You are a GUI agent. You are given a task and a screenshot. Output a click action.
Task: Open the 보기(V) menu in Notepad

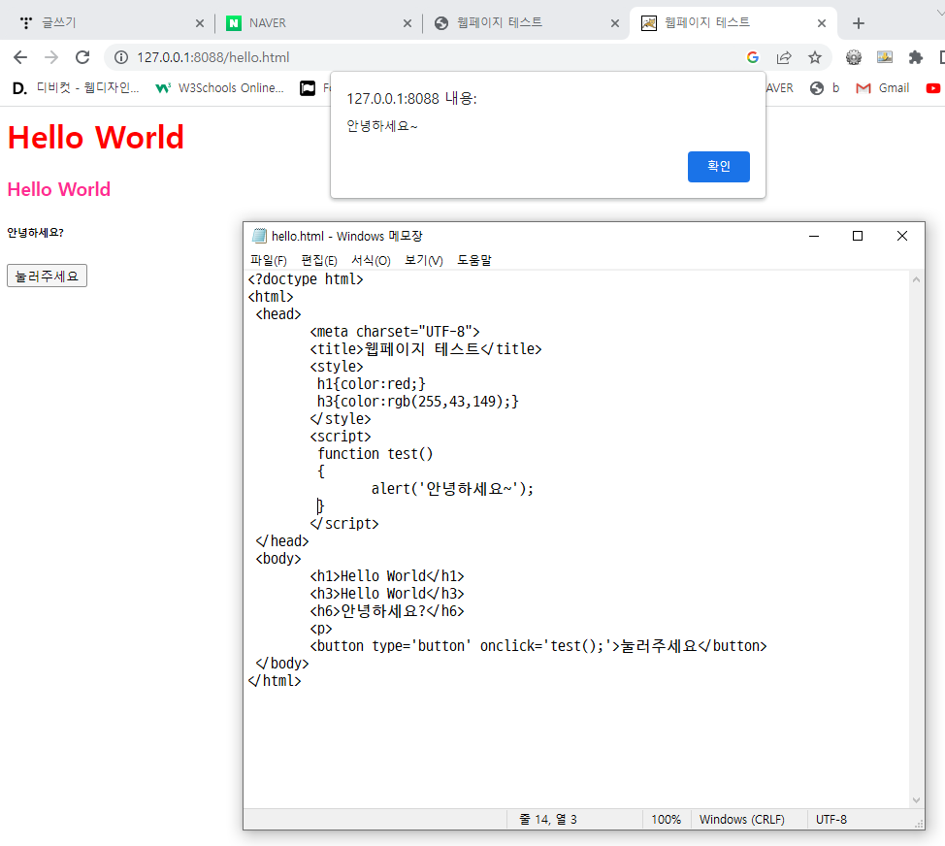click(424, 260)
